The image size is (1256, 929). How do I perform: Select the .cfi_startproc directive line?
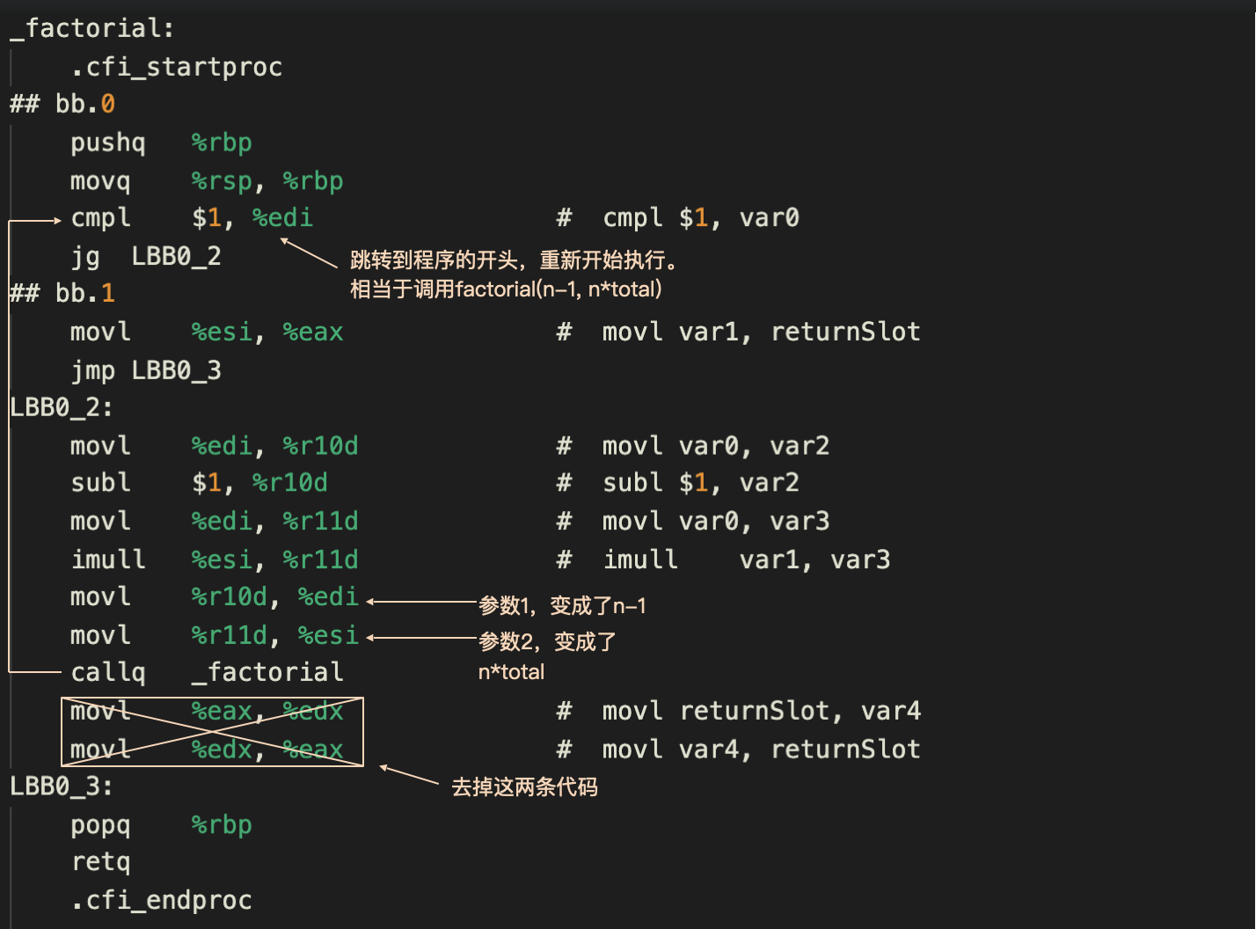coord(177,67)
